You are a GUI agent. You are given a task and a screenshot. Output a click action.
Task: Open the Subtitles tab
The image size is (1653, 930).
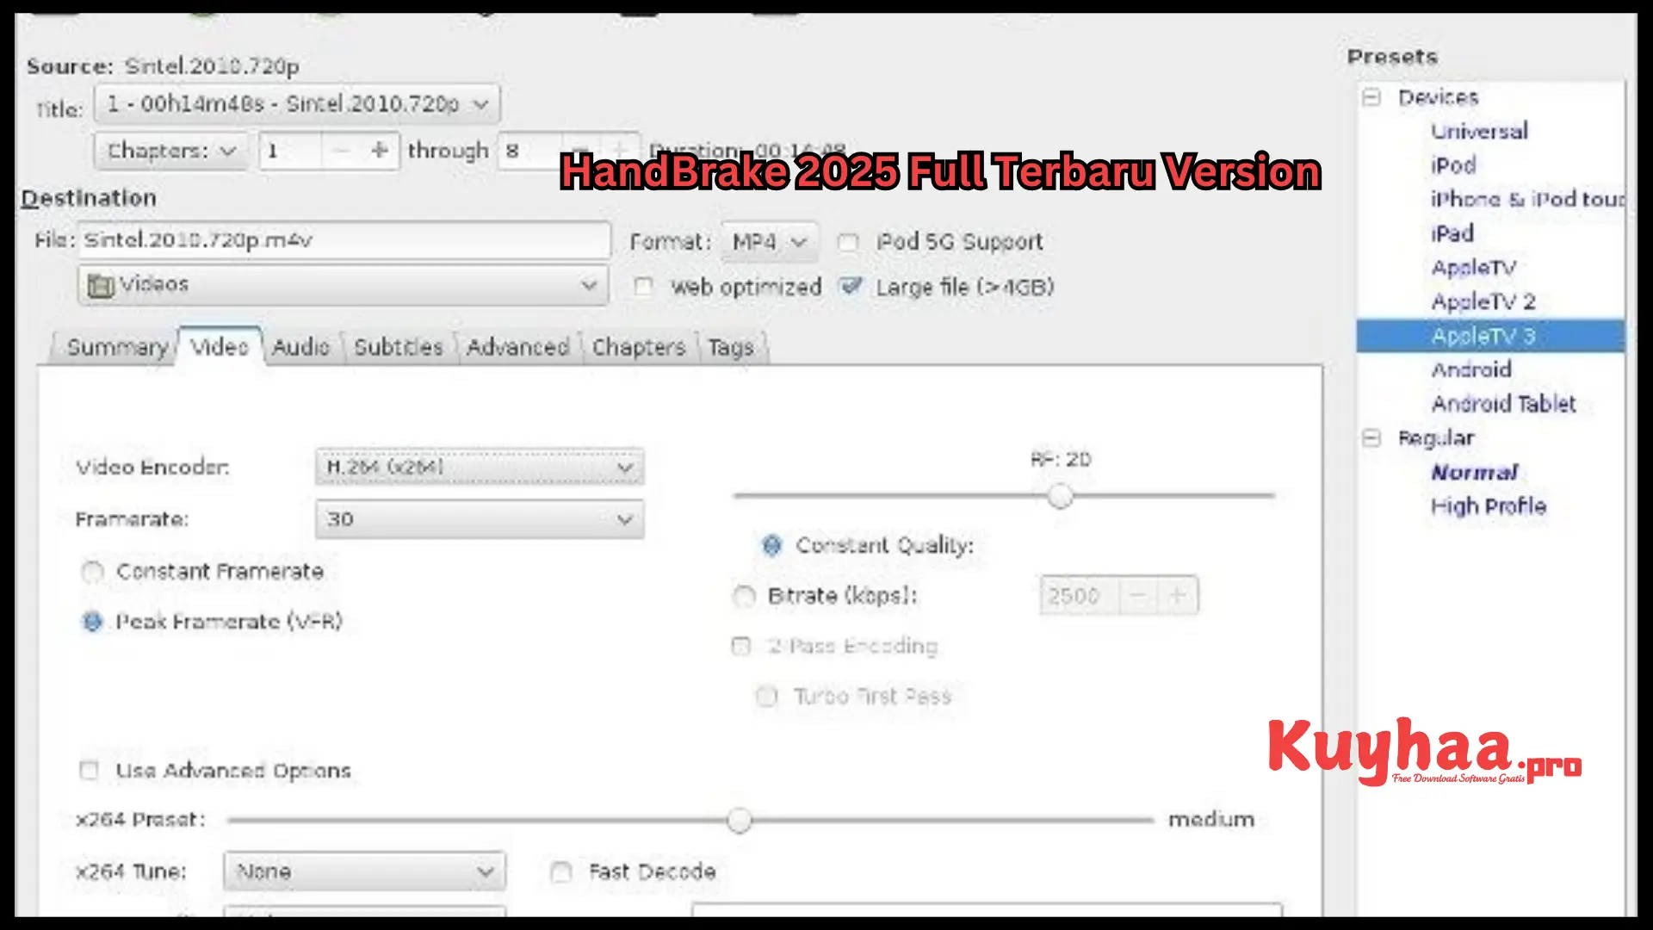click(398, 346)
